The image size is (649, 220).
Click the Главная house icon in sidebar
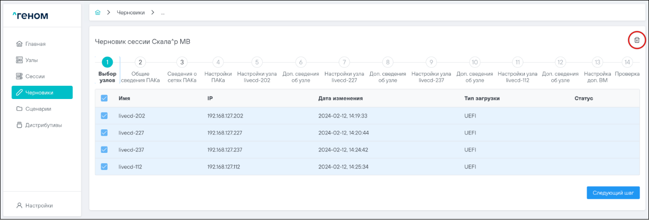[20, 44]
